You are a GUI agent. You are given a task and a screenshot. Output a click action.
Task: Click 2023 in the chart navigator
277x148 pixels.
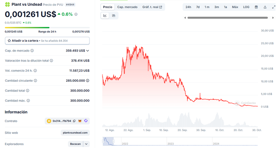(x=171, y=144)
